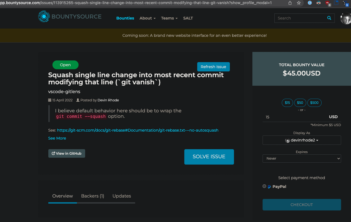Image resolution: width=351 pixels, height=222 pixels.
Task: Click the BOUNTYSOURCE wordmark text
Action: [77, 16]
